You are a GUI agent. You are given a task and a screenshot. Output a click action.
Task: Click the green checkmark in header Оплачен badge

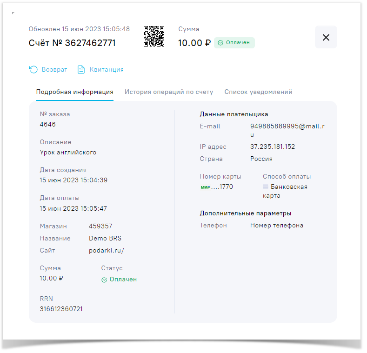coord(220,43)
